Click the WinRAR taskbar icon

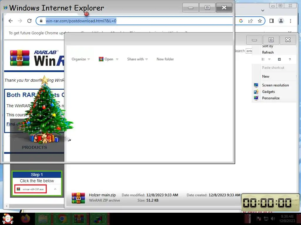[79, 219]
